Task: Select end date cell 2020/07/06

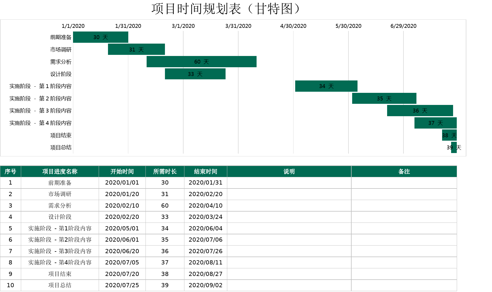Action: 206,240
